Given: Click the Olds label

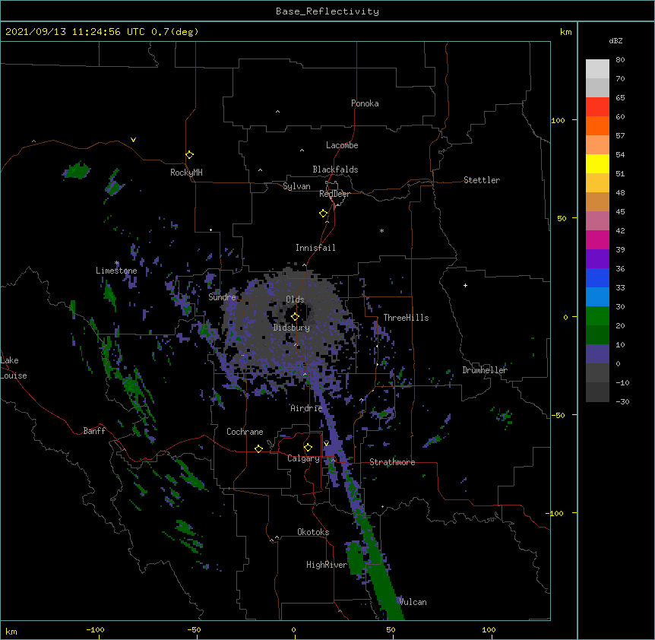Looking at the screenshot, I should (x=295, y=299).
